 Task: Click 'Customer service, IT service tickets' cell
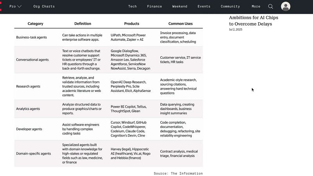(x=180, y=60)
